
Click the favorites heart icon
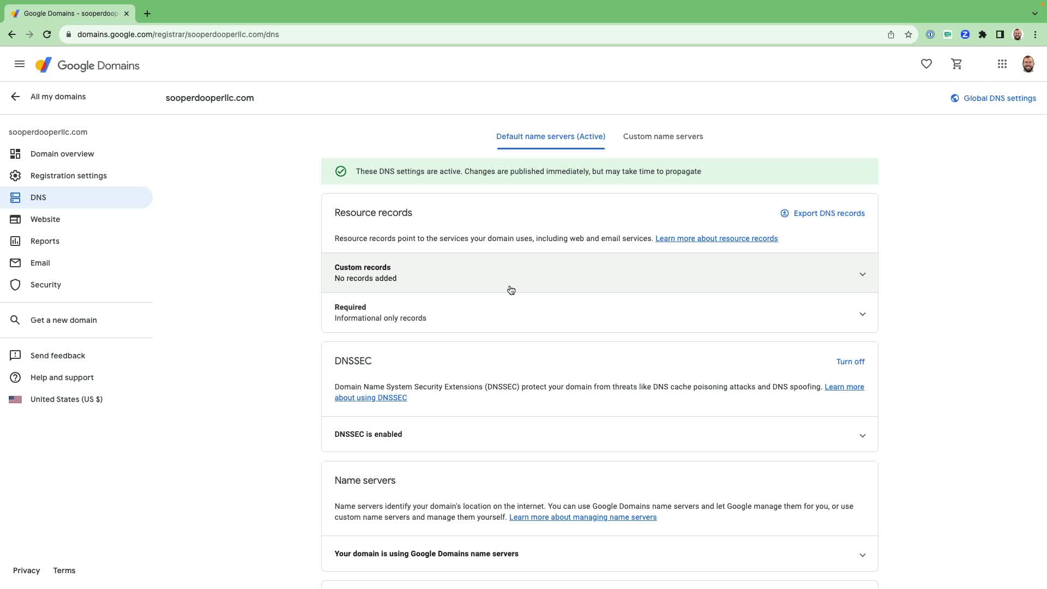tap(926, 64)
